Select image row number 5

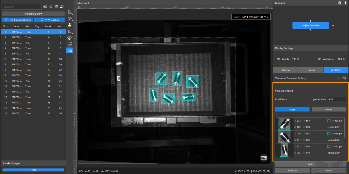33,54
